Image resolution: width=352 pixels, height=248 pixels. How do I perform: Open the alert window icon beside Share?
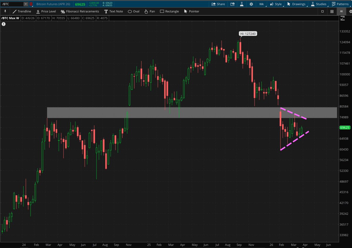click(x=232, y=4)
